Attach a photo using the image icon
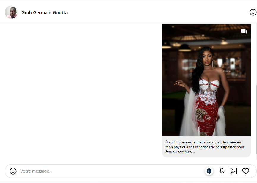 point(234,171)
